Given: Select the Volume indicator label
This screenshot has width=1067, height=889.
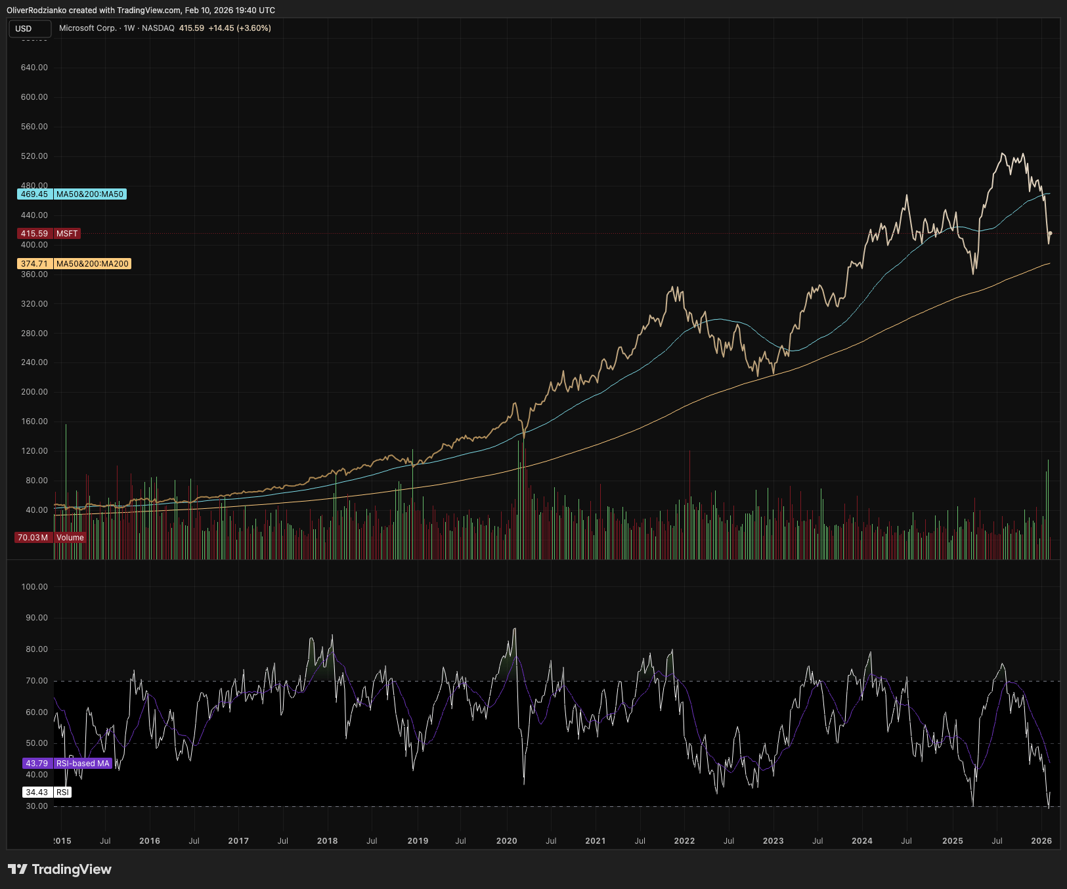Looking at the screenshot, I should [x=70, y=538].
